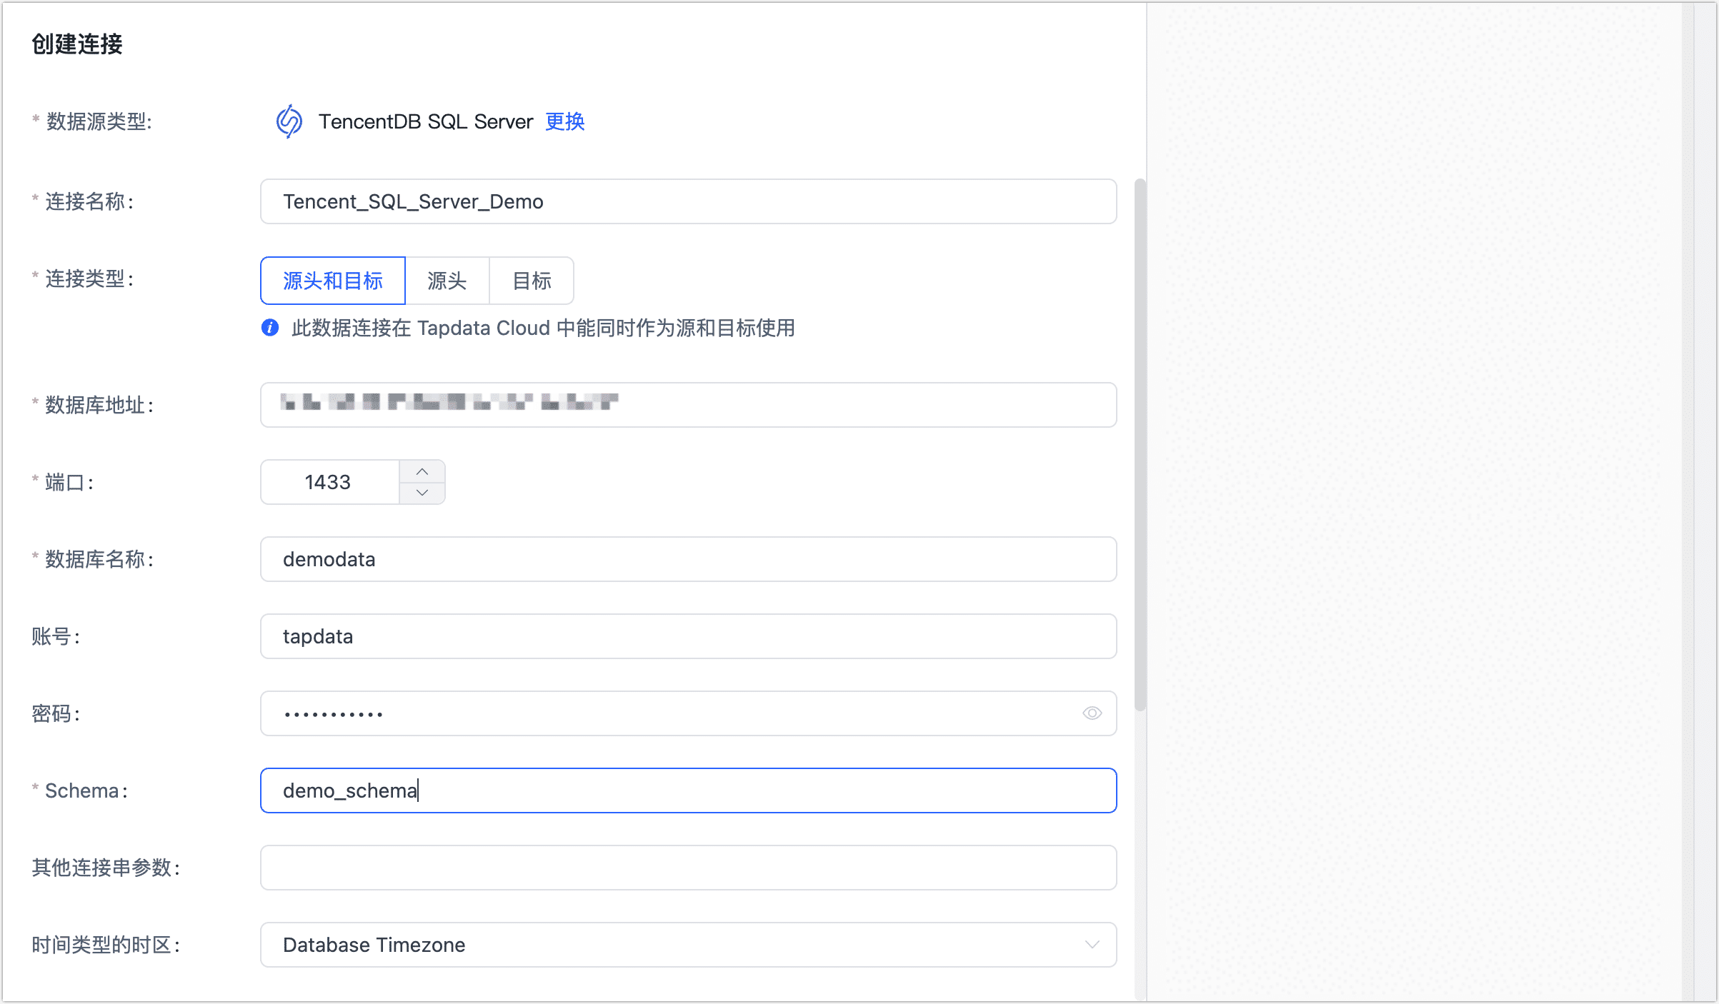Increase the port with the up arrow
The width and height of the screenshot is (1719, 1004).
click(422, 471)
